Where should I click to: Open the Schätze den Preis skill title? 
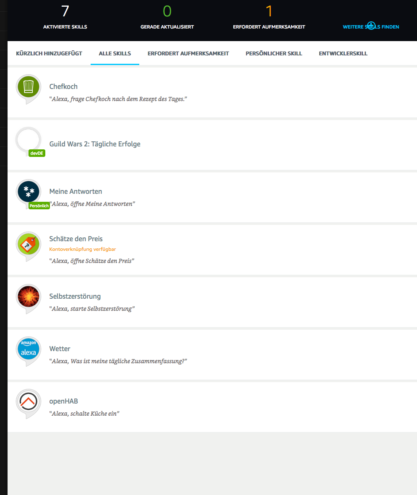76,239
